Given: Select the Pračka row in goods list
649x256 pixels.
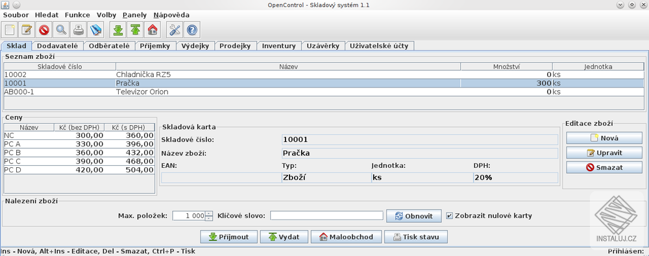Looking at the screenshot, I should click(x=324, y=83).
